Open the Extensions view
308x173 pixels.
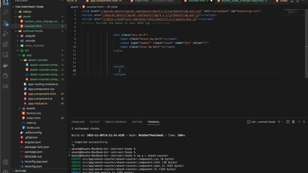(x=5, y=44)
